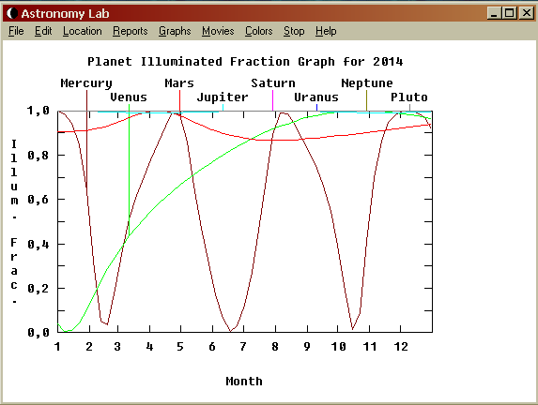Image resolution: width=538 pixels, height=405 pixels.
Task: Click the Mercury legend label
Action: 86,83
